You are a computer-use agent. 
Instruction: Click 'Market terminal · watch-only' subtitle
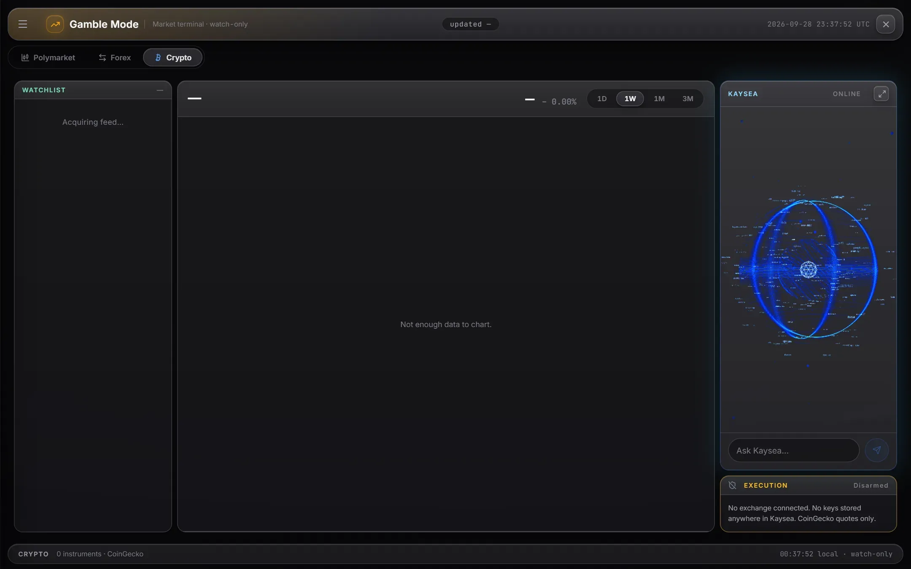(200, 24)
